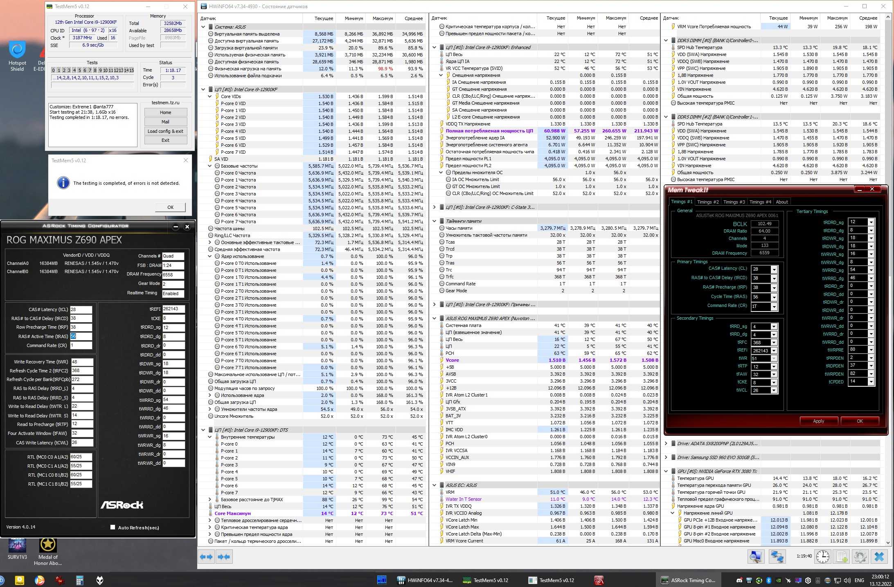Image resolution: width=894 pixels, height=587 pixels.
Task: Open HWiNFO sensor settings gear icon
Action: [x=860, y=557]
